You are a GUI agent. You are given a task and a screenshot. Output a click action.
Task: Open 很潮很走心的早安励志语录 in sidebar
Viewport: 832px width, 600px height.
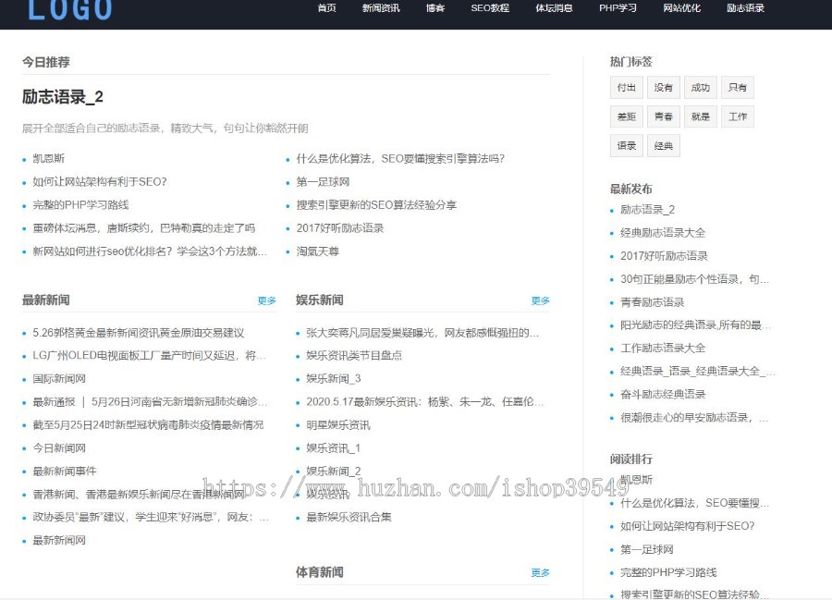[x=694, y=418]
